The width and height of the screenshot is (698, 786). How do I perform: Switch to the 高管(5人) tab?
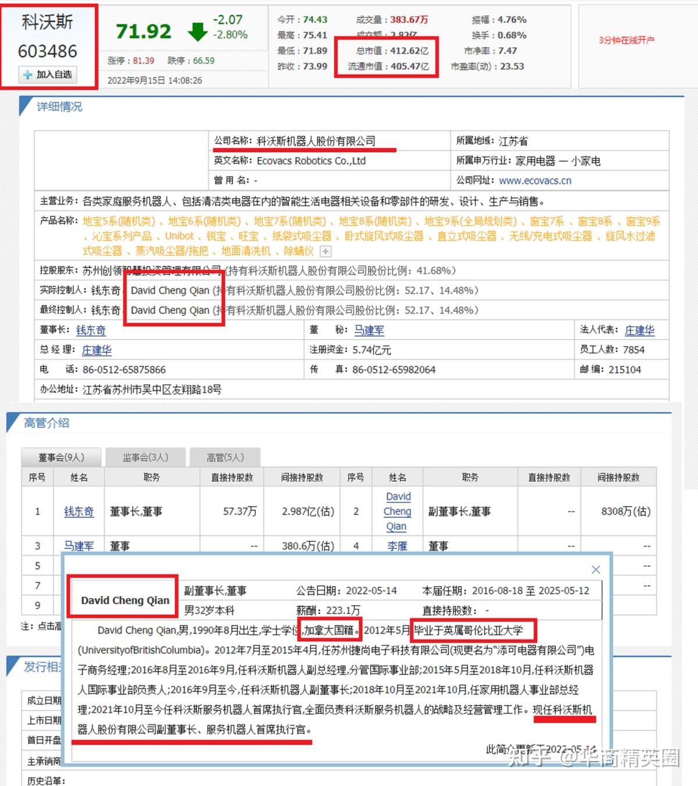[225, 458]
